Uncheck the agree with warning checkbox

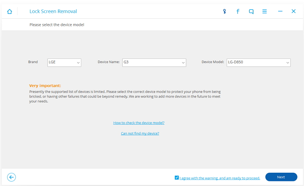point(177,178)
